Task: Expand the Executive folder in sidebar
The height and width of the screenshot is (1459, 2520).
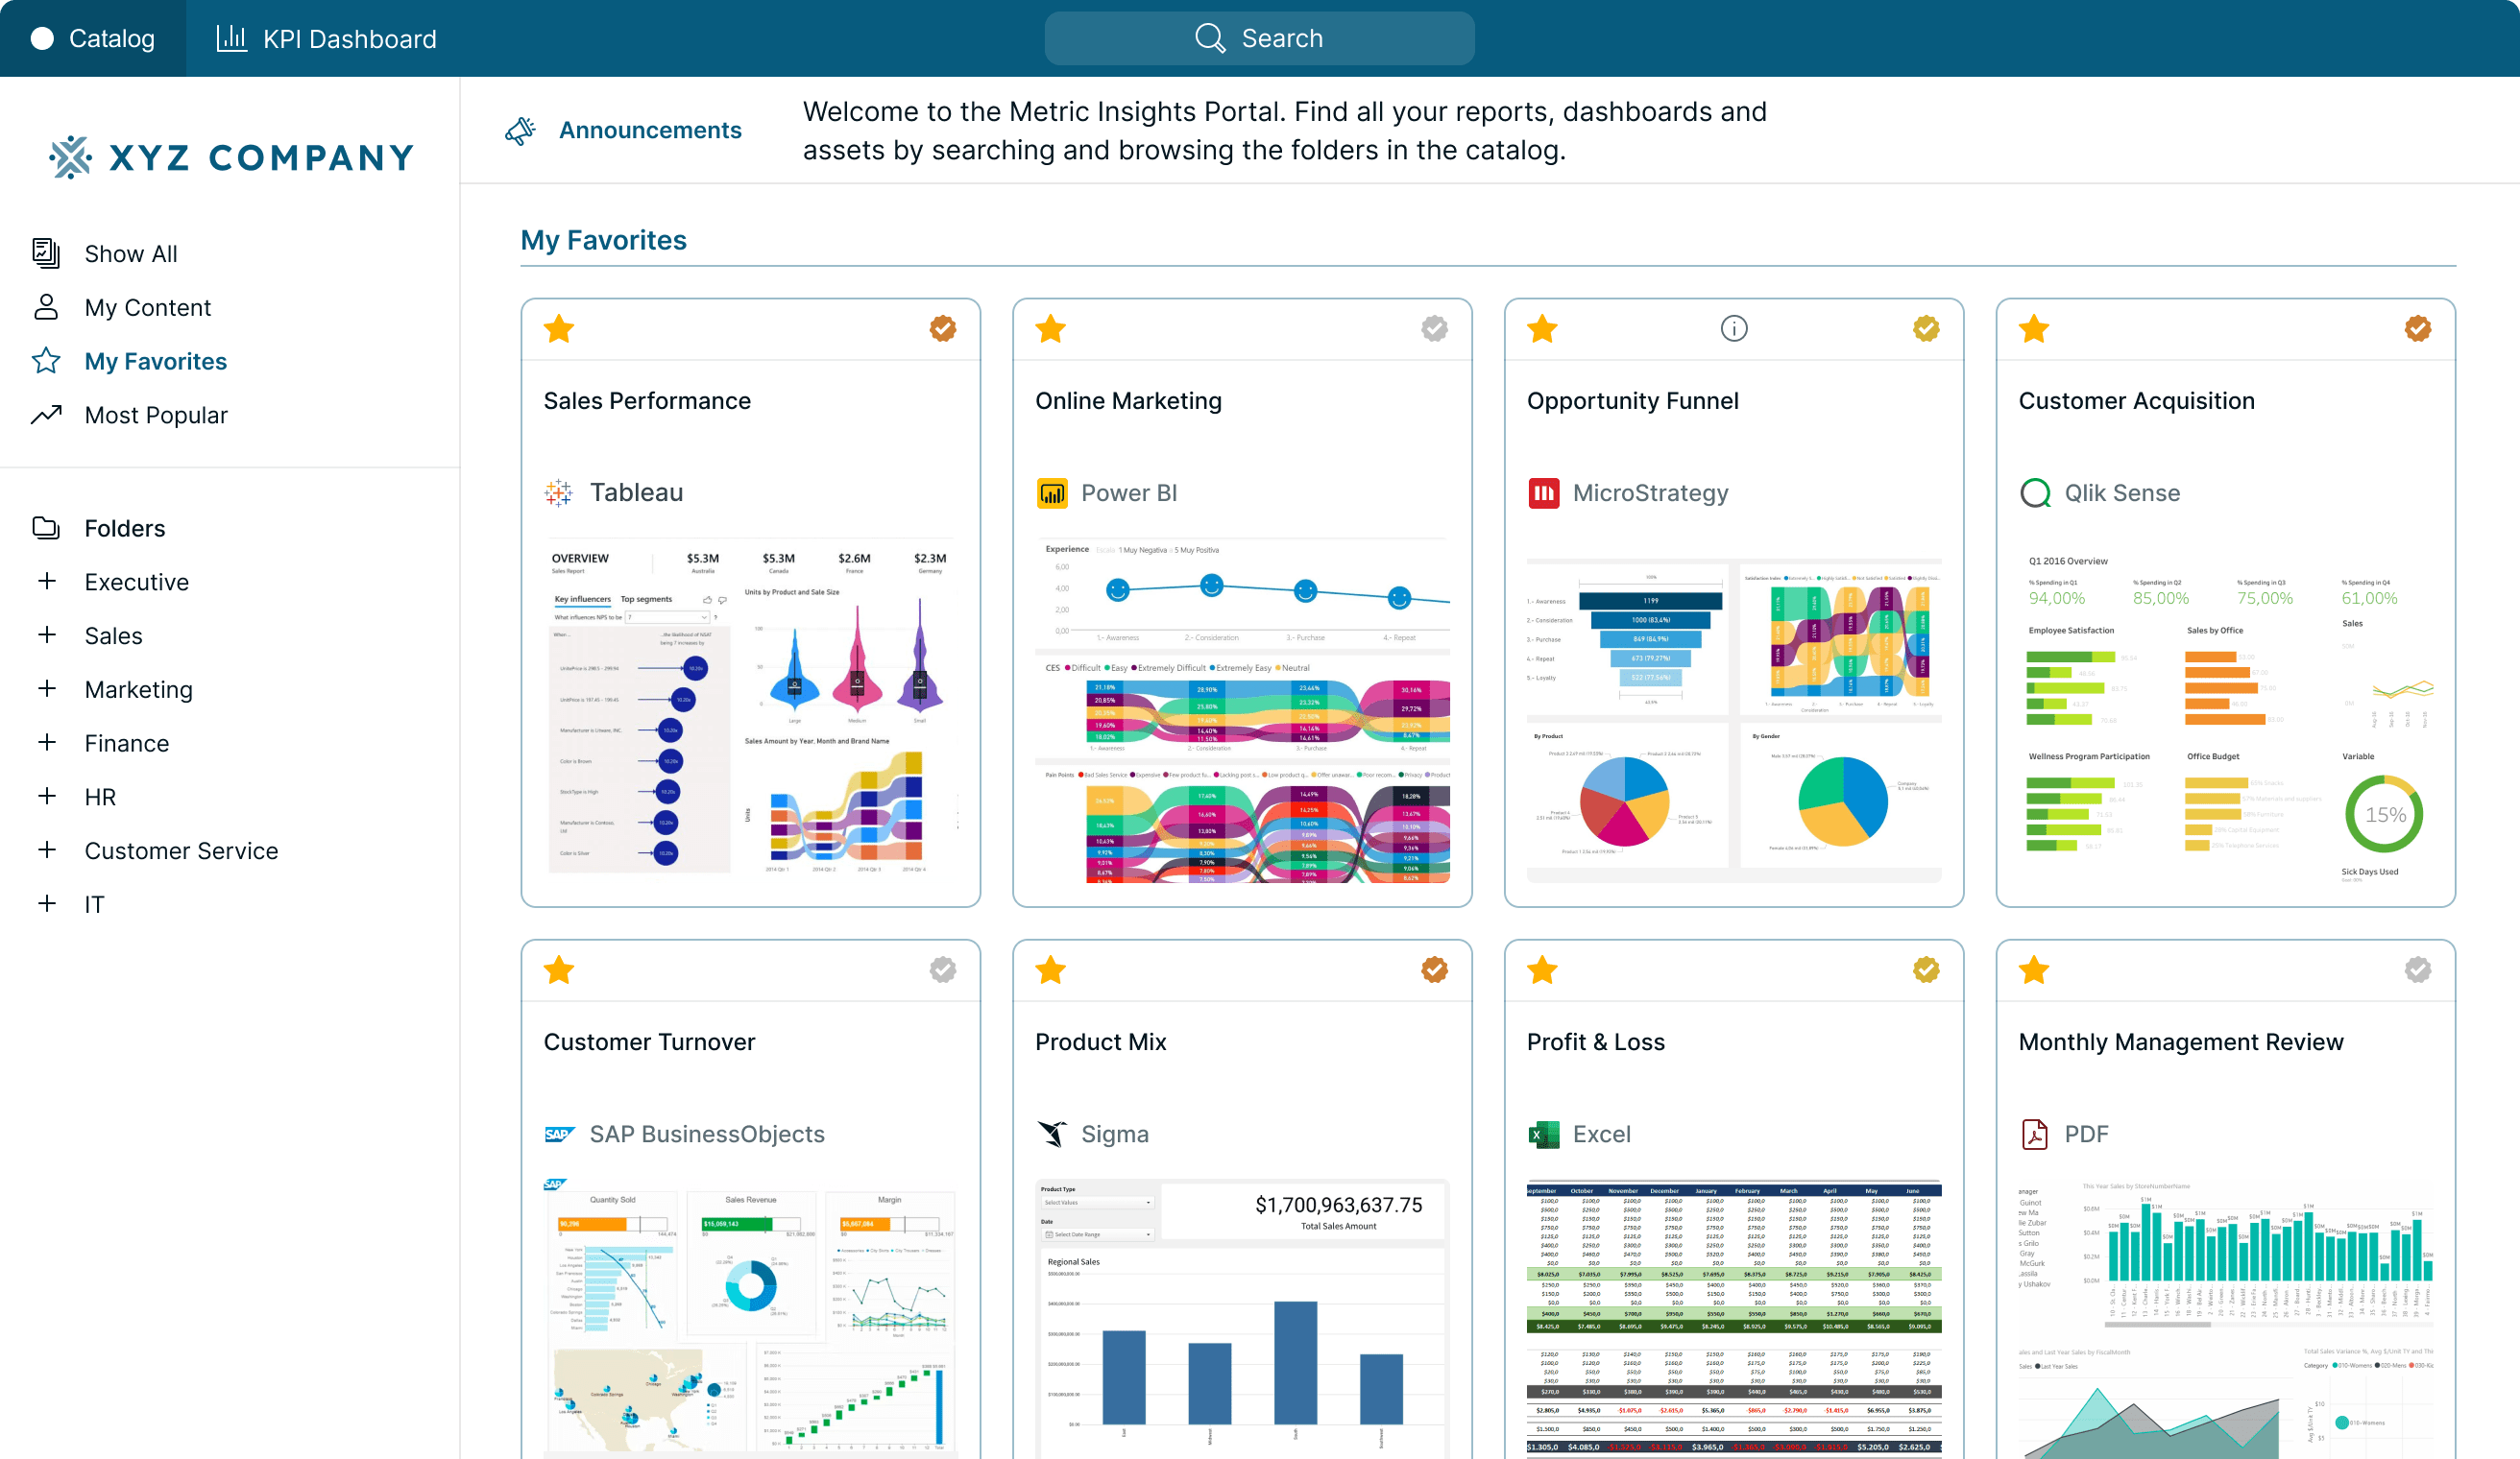Action: coord(47,582)
